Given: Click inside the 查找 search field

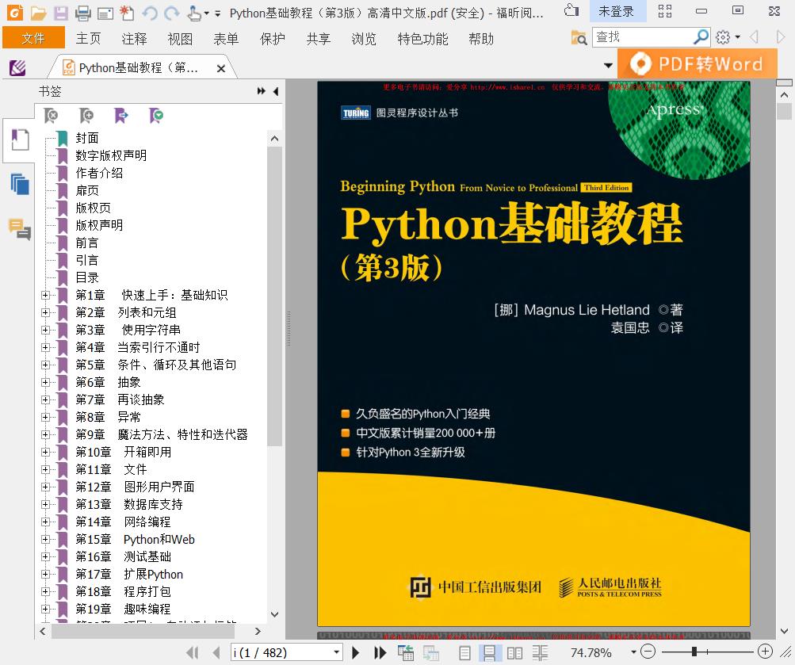Looking at the screenshot, I should pyautogui.click(x=642, y=37).
